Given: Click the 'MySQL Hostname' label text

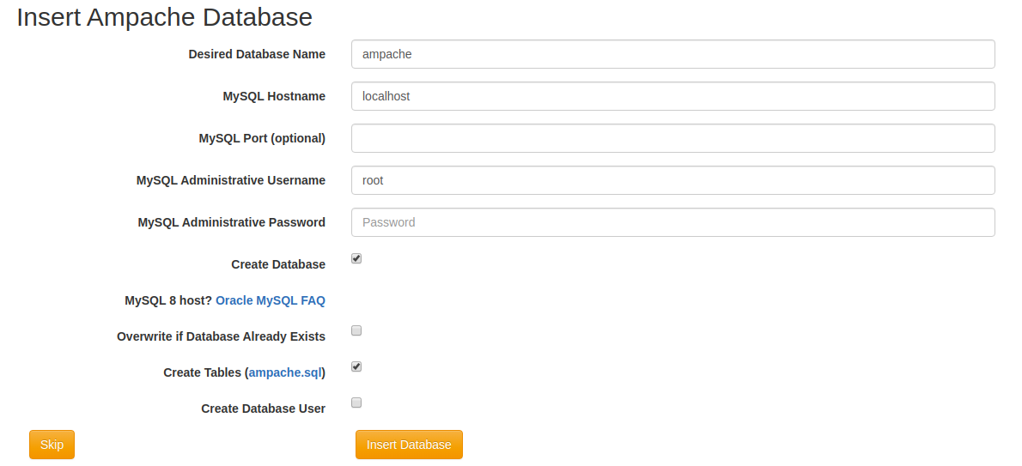Looking at the screenshot, I should point(274,96).
